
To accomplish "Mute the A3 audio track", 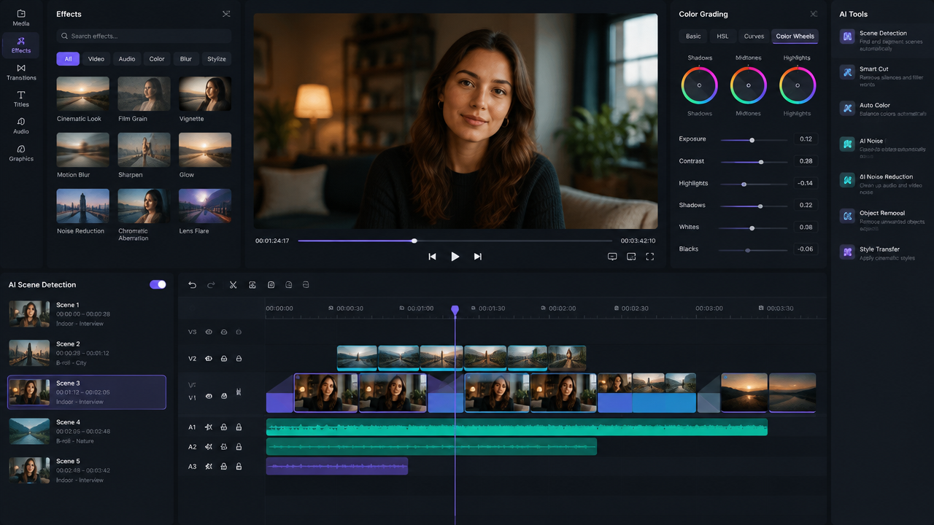I will 209,466.
